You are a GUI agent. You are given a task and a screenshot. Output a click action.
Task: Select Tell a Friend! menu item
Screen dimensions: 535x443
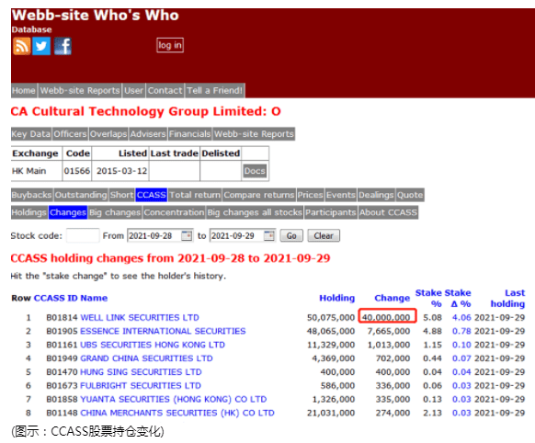(215, 91)
